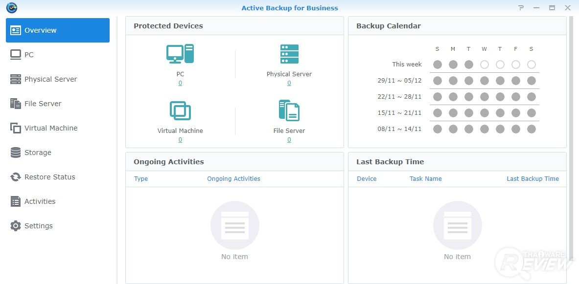Image resolution: width=579 pixels, height=284 pixels.
Task: Open the Storage section from sidebar
Action: pos(38,153)
